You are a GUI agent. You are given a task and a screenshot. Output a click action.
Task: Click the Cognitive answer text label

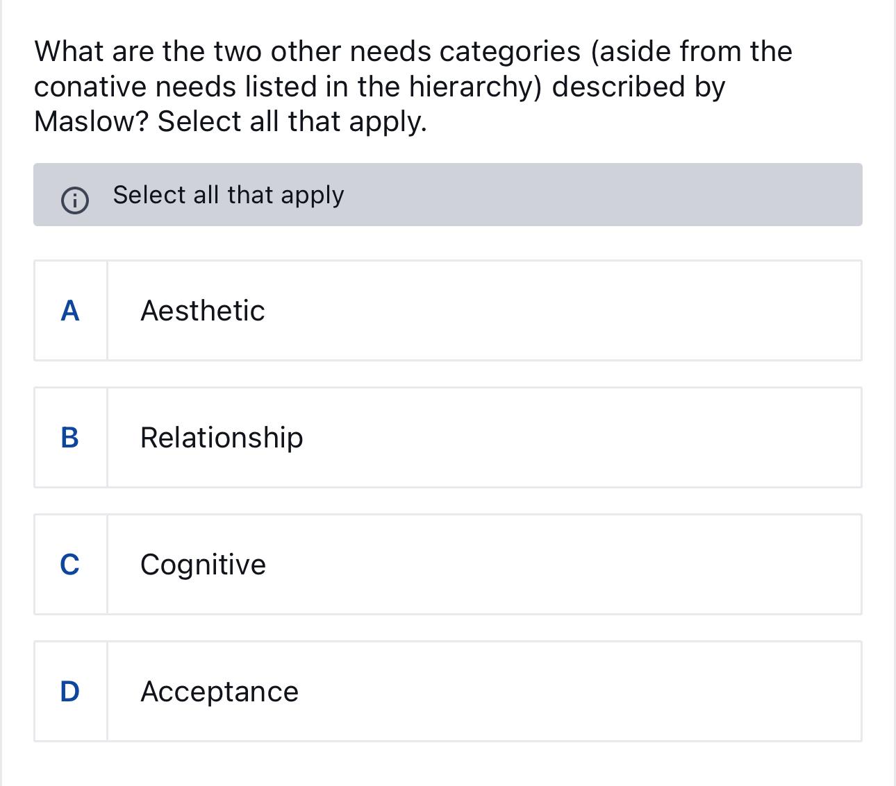click(202, 565)
